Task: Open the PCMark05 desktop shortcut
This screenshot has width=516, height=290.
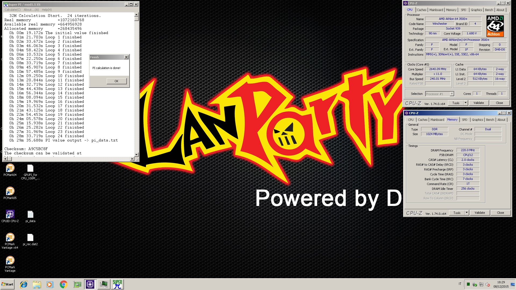Action: (10, 193)
